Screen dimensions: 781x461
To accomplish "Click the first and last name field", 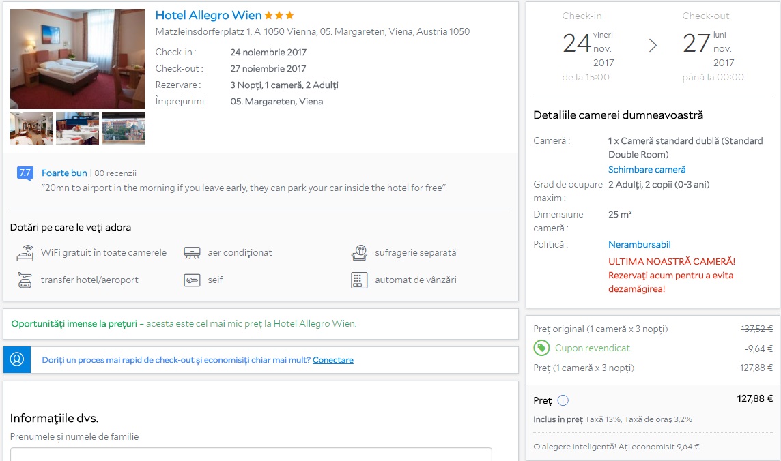I will [251, 454].
